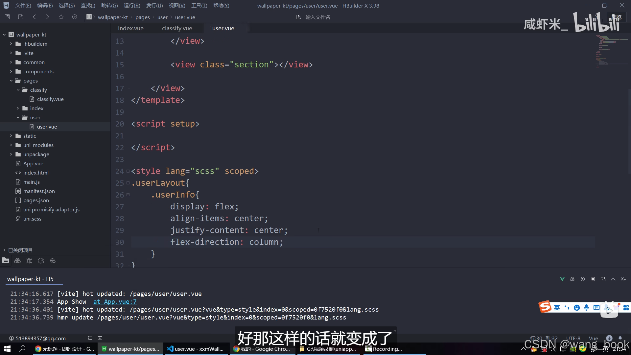Toggle Sogou punctuation mode button
Image resolution: width=631 pixels, height=355 pixels.
pyautogui.click(x=567, y=308)
